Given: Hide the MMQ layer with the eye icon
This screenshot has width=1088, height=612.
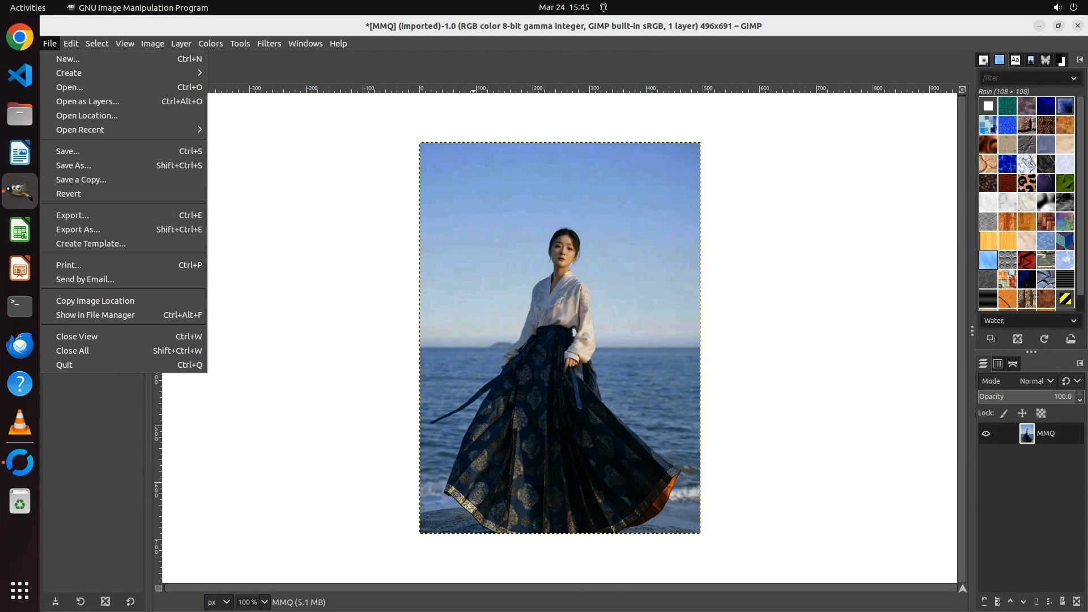Looking at the screenshot, I should 986,433.
